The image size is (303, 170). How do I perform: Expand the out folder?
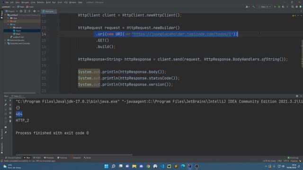tap(9, 21)
